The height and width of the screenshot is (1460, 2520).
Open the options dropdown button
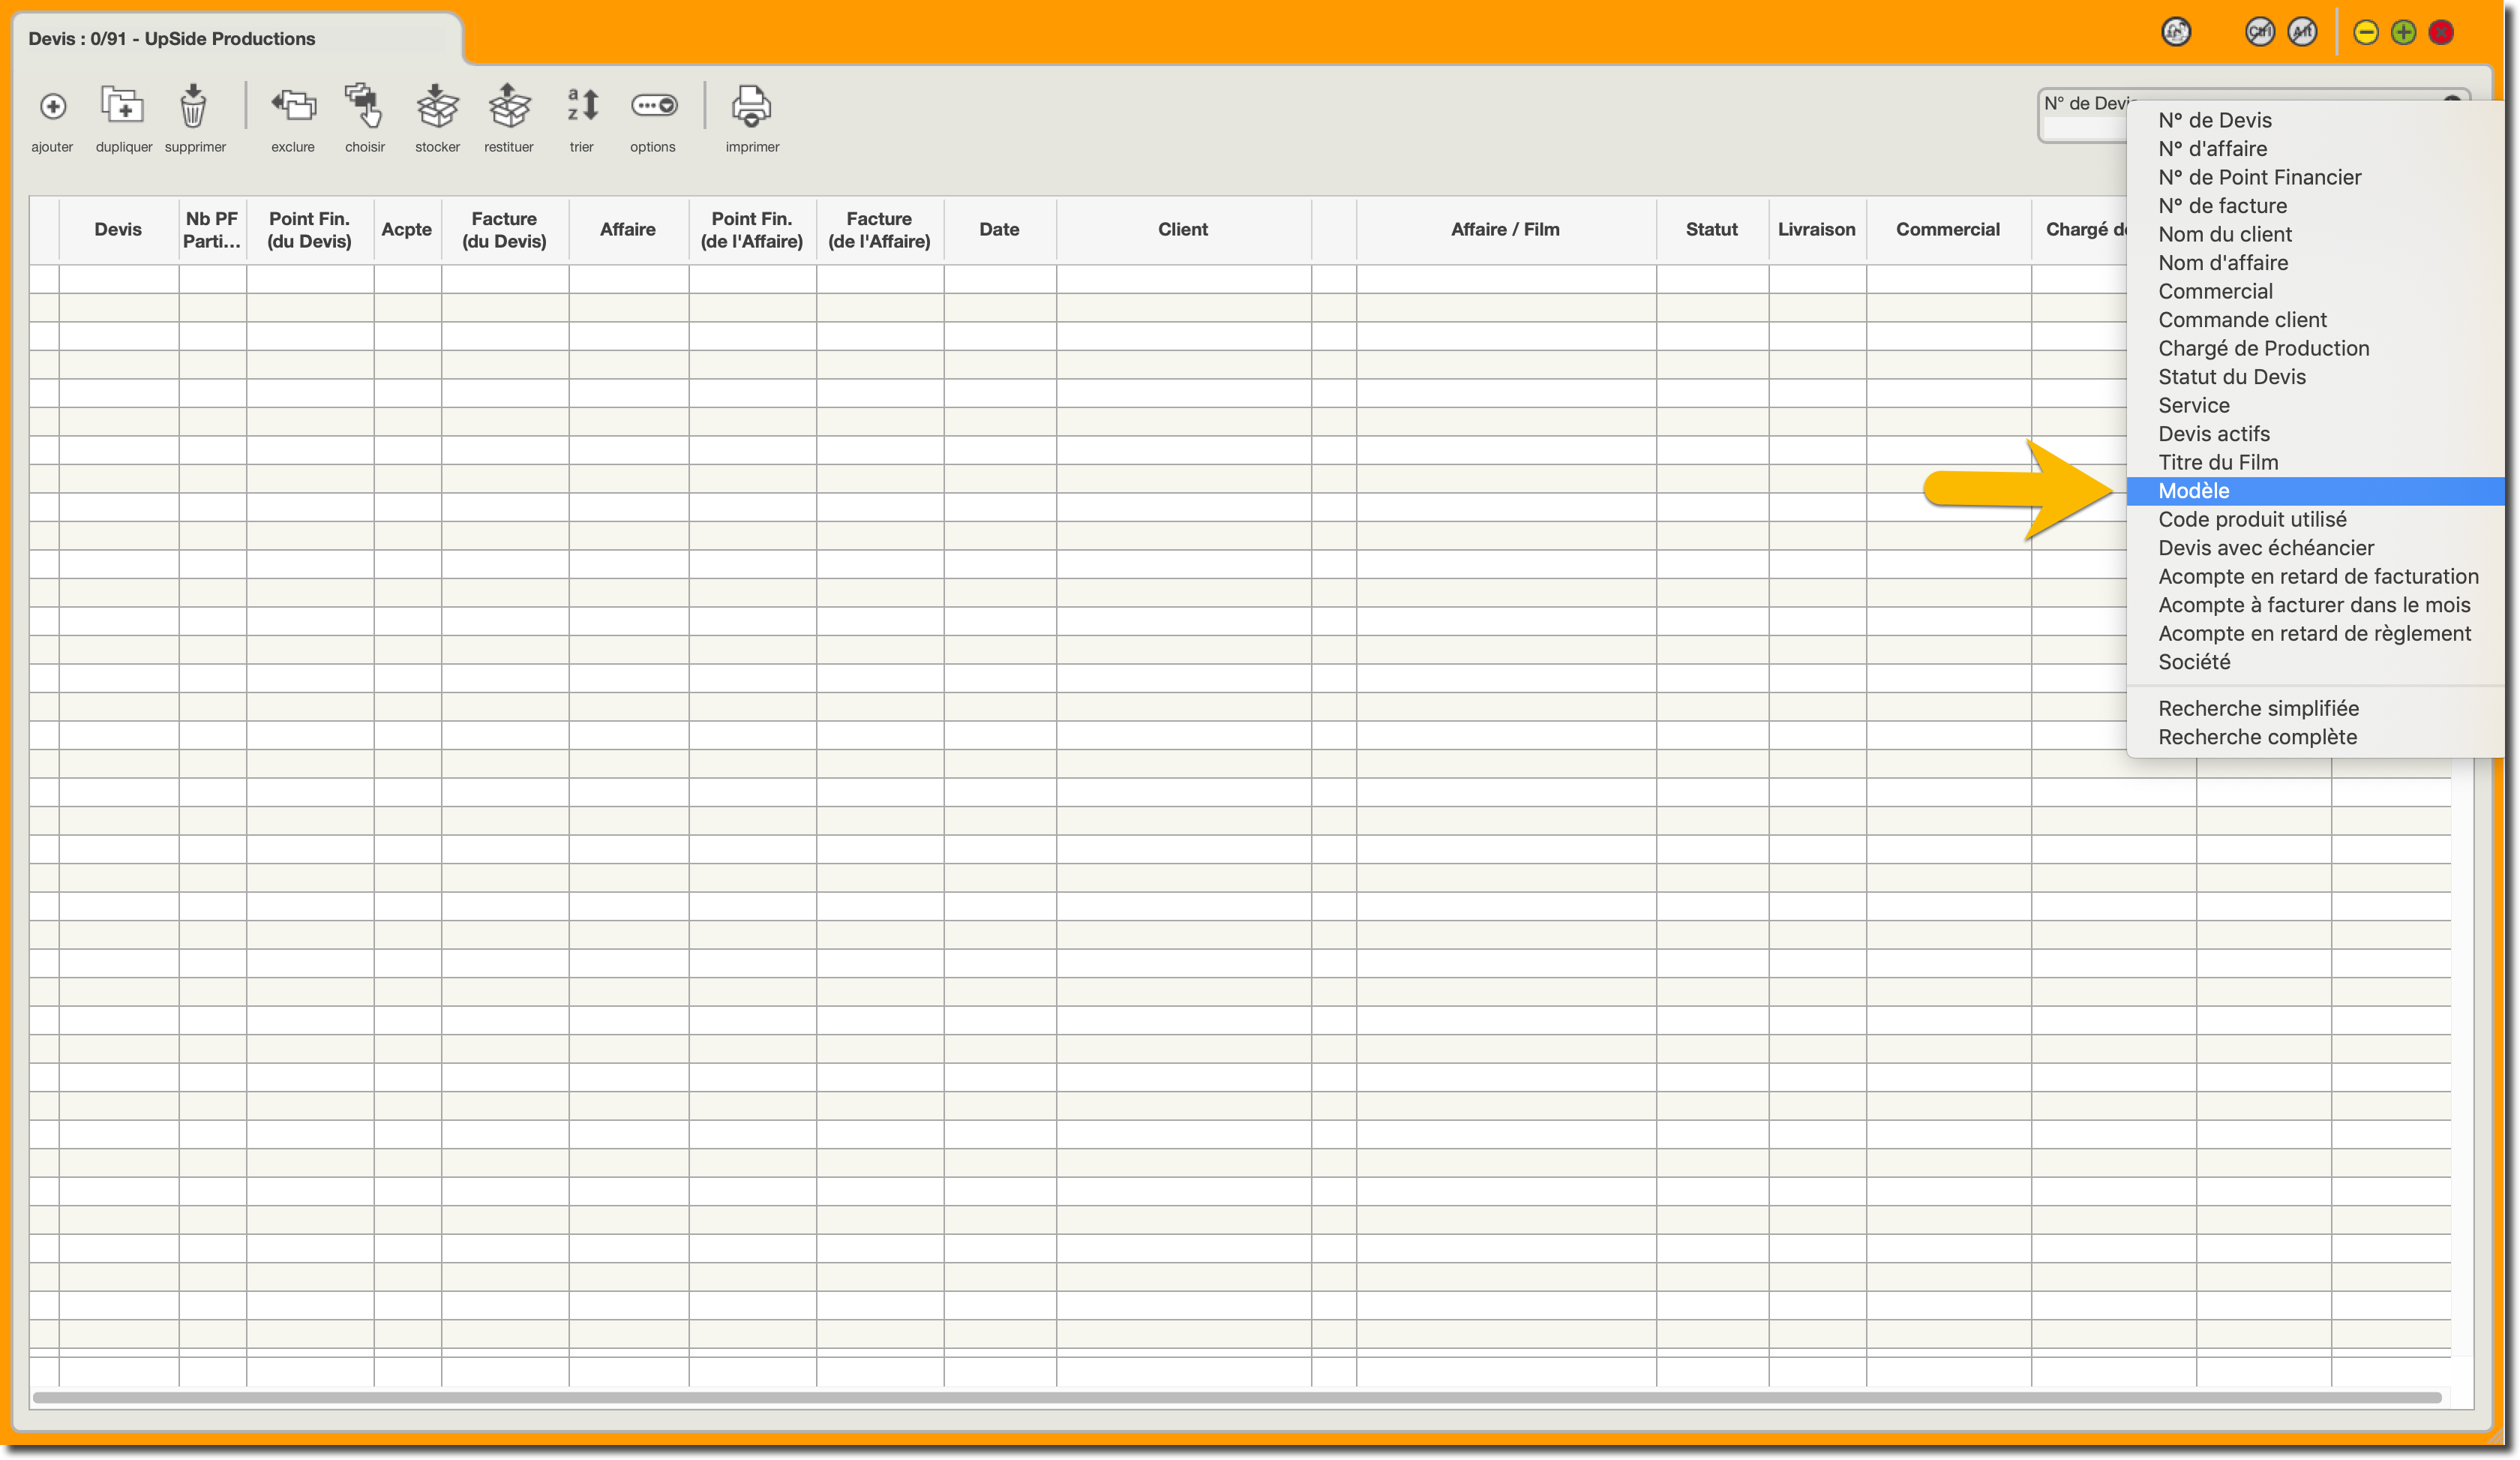click(654, 106)
